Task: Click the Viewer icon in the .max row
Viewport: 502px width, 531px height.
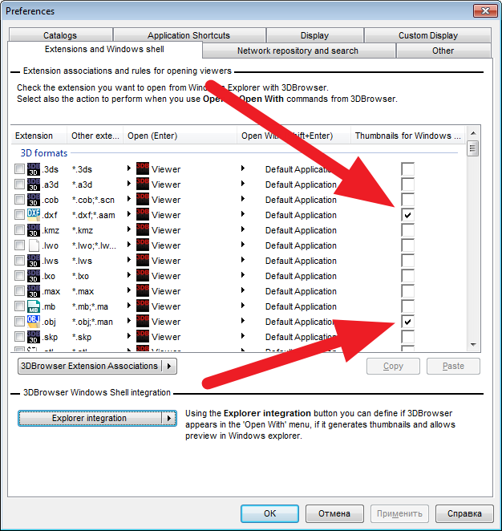Action: point(143,290)
